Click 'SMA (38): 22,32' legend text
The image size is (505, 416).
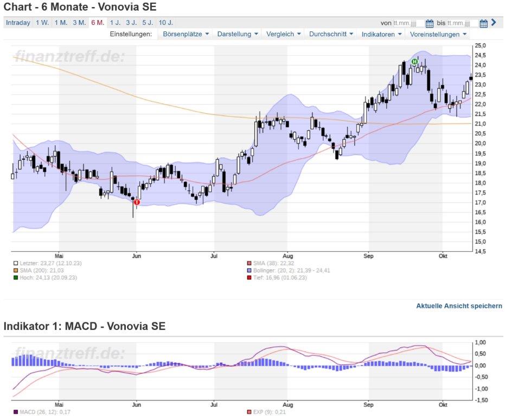[x=273, y=263]
